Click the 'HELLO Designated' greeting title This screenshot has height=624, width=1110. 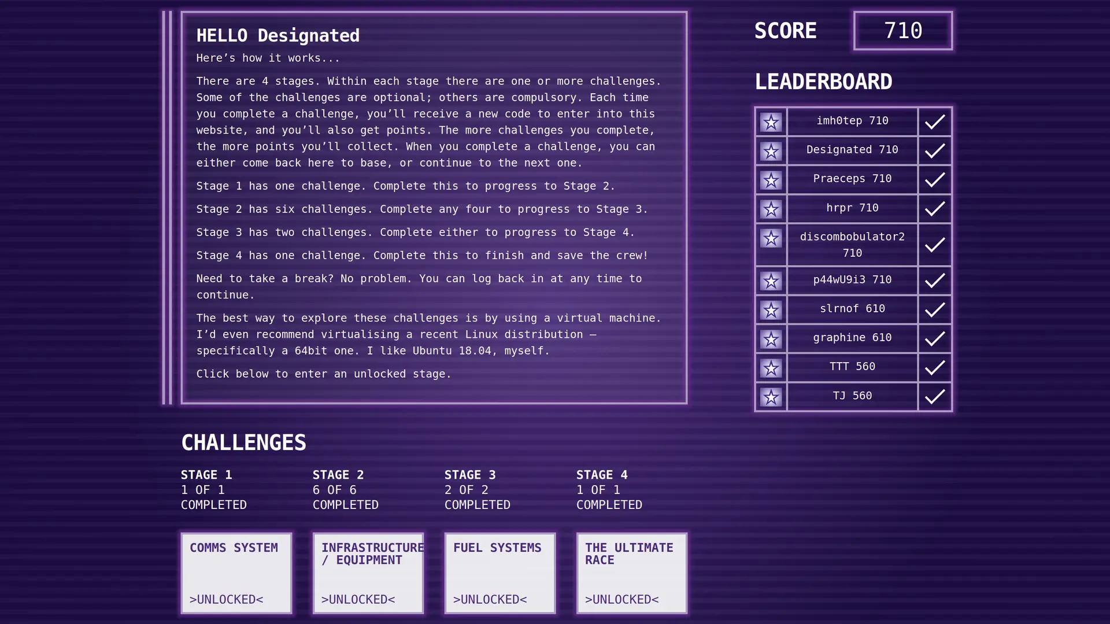[277, 35]
